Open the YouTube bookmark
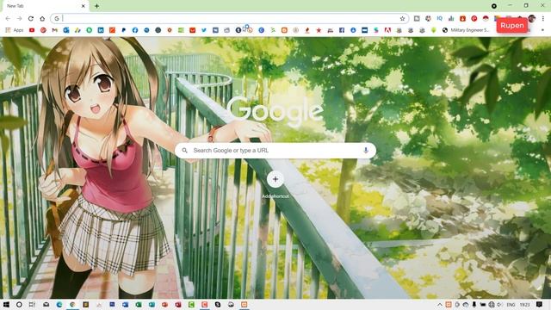 (x=32, y=30)
